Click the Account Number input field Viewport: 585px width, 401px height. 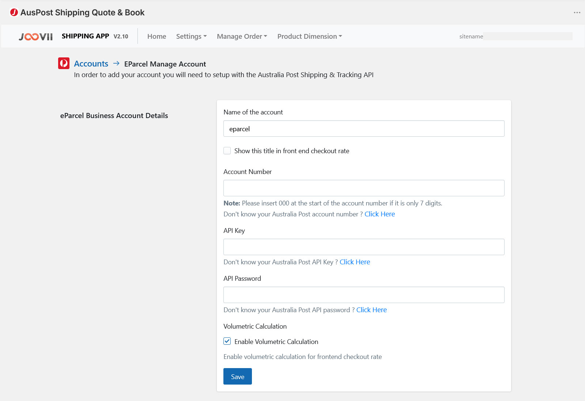pos(364,188)
